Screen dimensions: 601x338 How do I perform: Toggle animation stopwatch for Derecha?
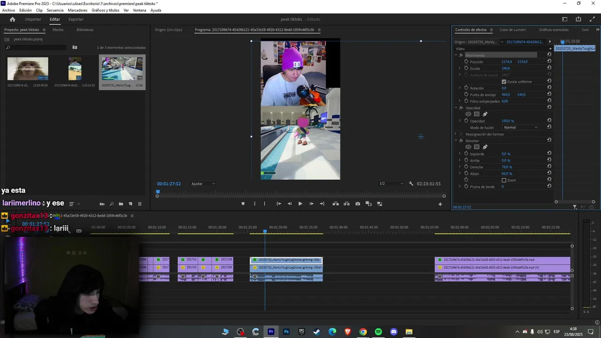(466, 167)
